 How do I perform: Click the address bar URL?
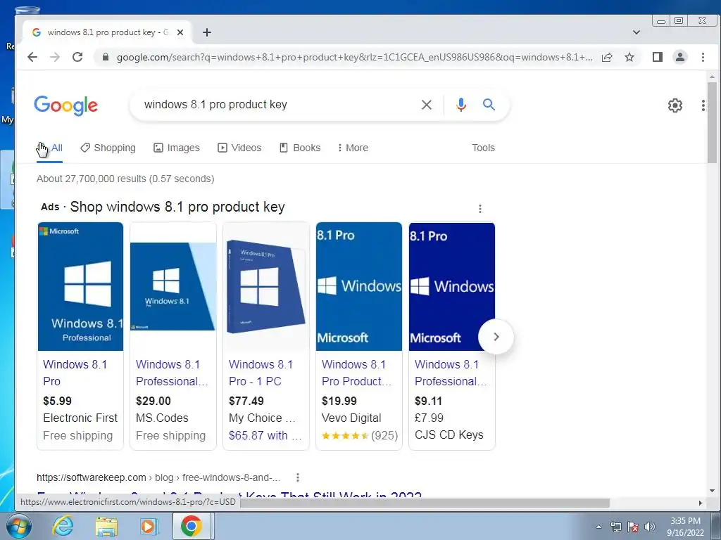click(x=354, y=57)
